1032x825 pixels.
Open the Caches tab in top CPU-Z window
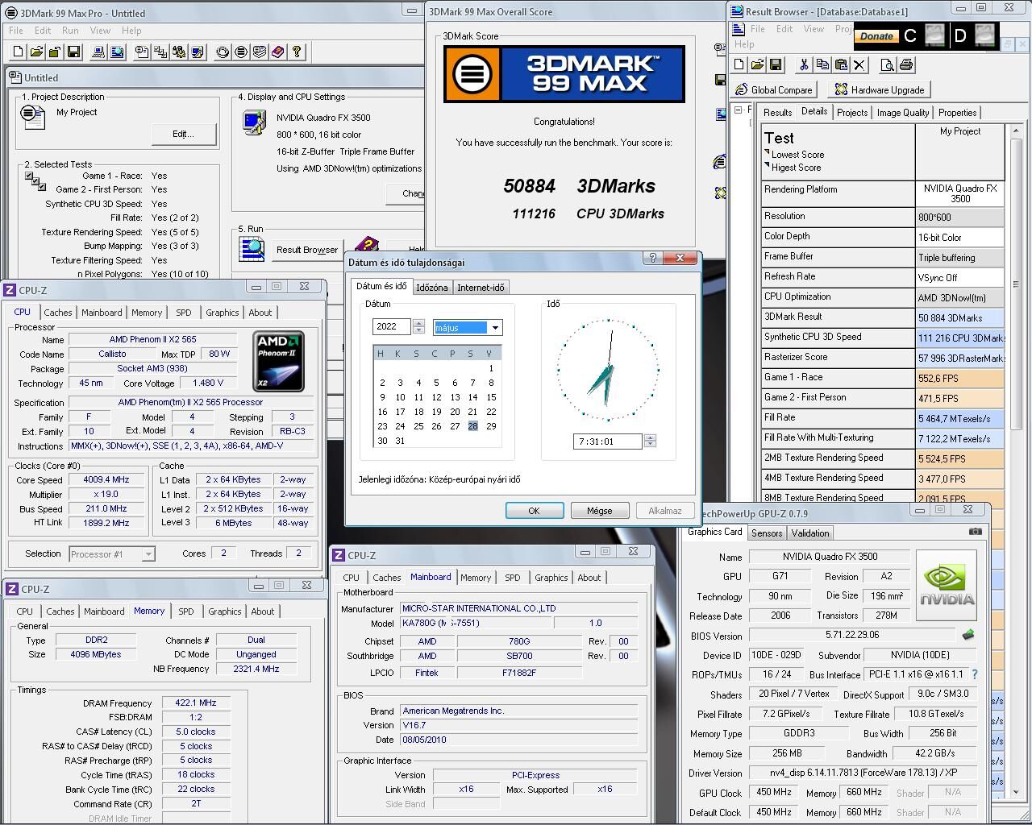point(58,313)
